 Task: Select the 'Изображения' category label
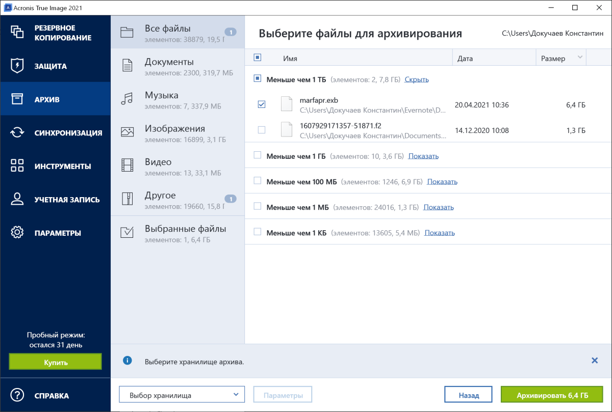[x=175, y=128]
